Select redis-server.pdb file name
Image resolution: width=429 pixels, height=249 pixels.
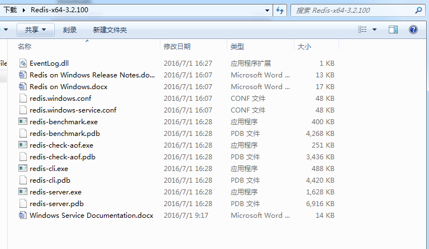[x=56, y=204]
